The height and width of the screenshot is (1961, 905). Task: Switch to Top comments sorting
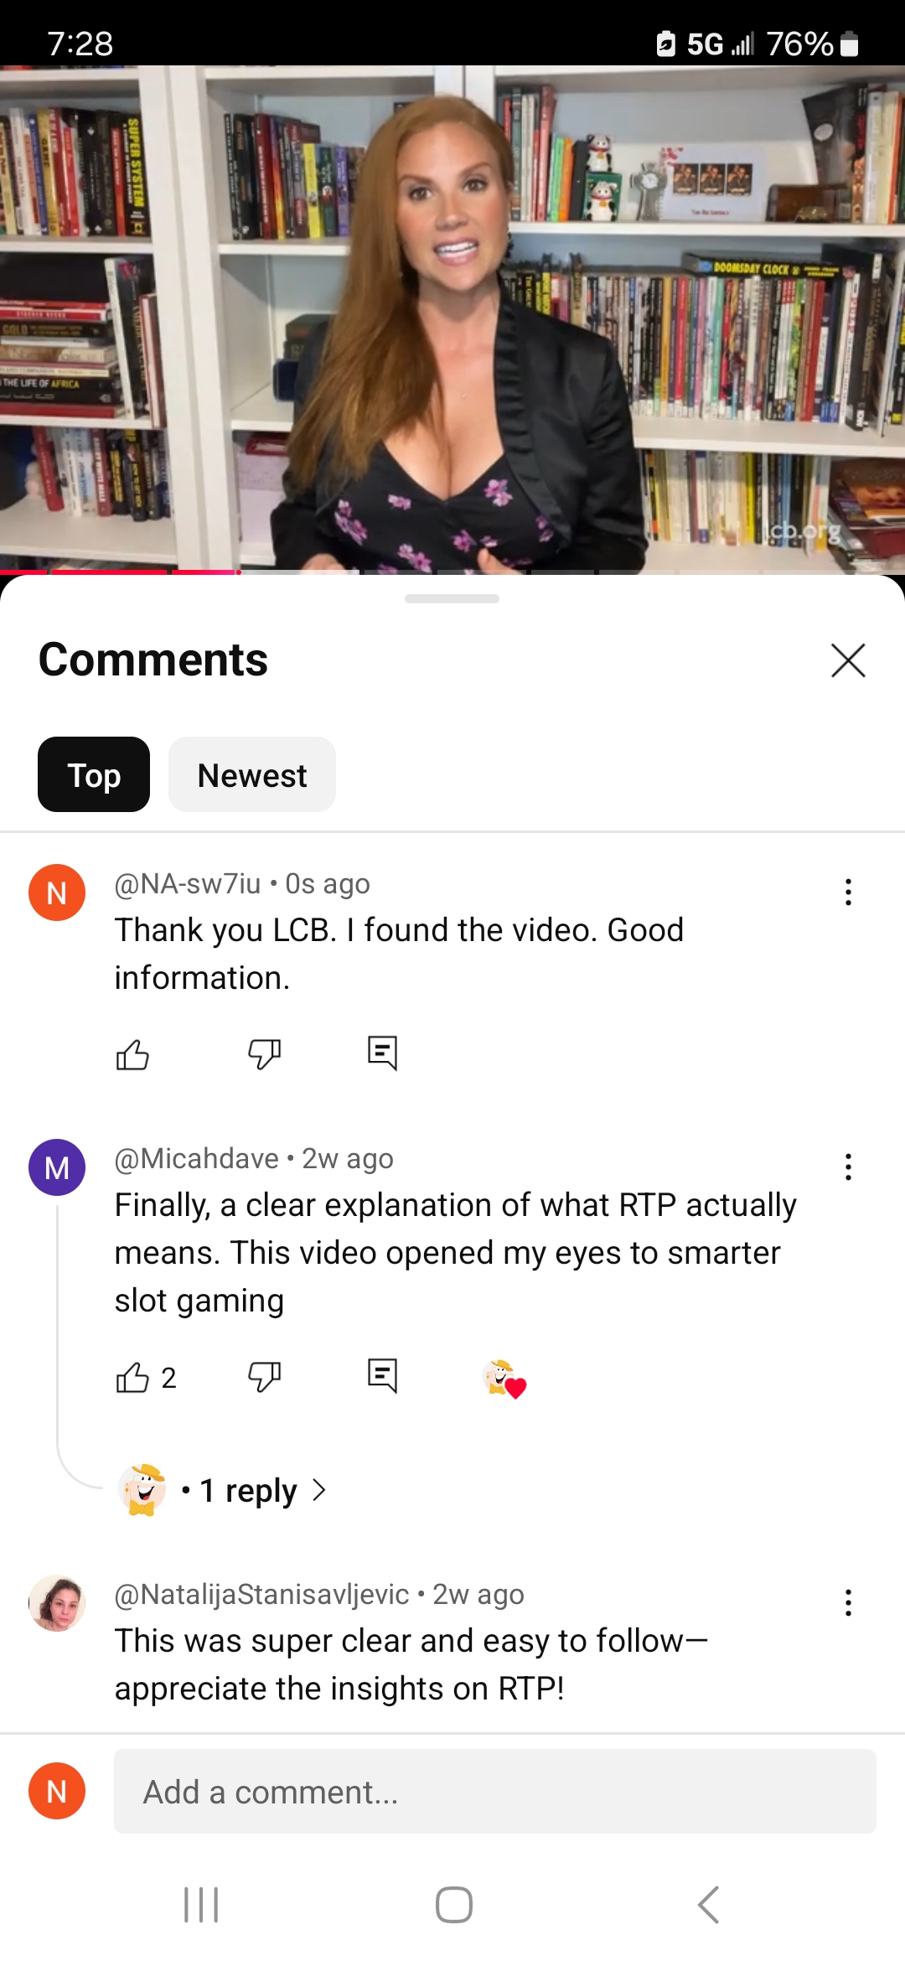click(x=94, y=775)
